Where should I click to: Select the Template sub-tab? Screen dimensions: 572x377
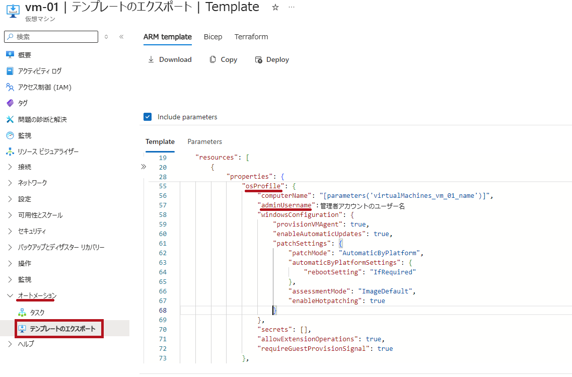click(160, 141)
